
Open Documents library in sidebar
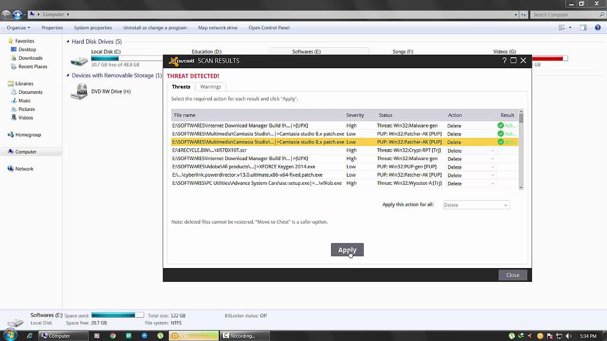coord(30,92)
